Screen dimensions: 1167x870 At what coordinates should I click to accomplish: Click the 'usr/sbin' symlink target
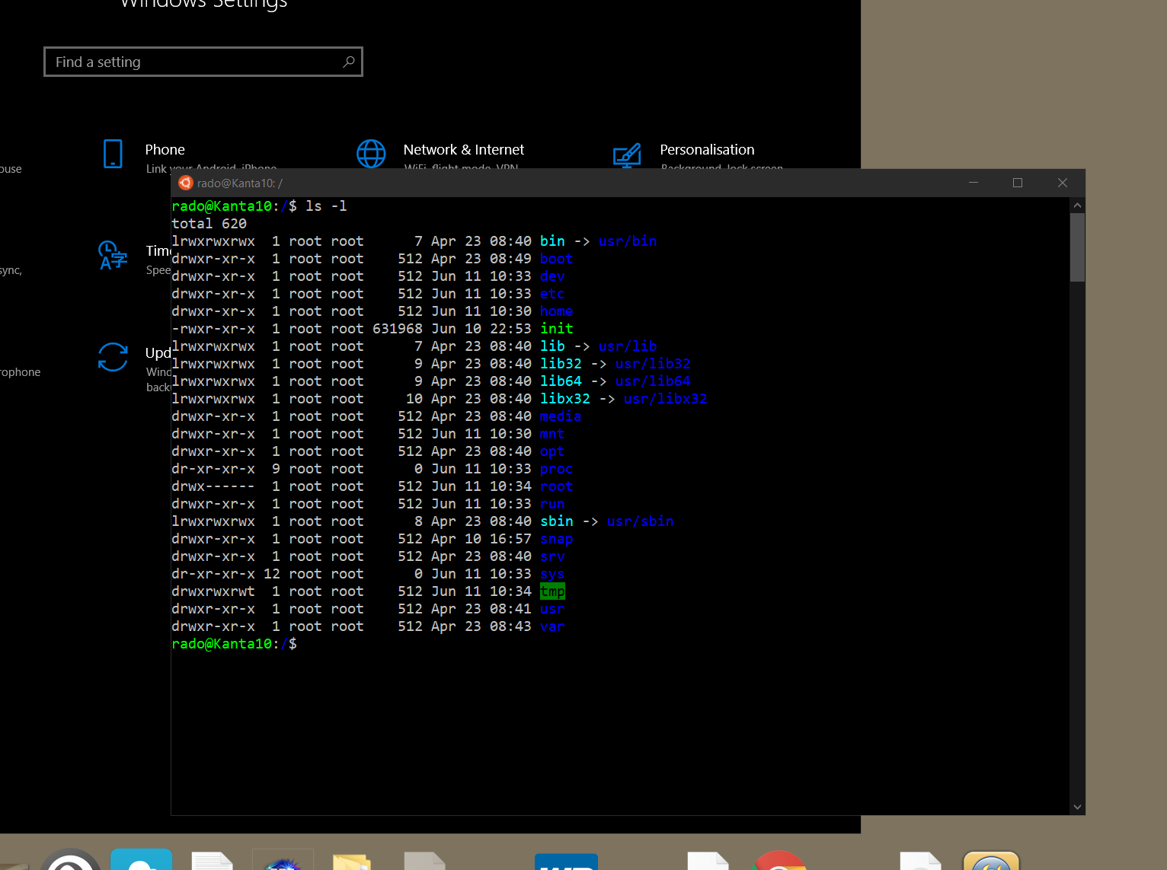[x=640, y=521]
